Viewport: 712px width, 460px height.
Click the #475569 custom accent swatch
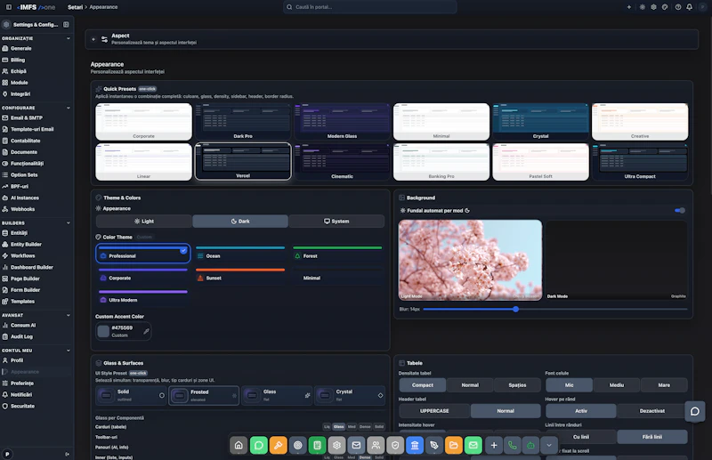pyautogui.click(x=103, y=332)
